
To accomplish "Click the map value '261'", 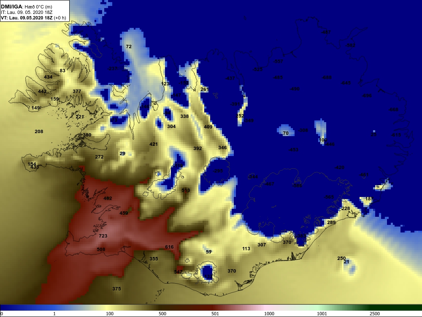I will (205, 89).
